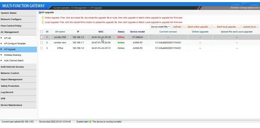Screen dimensions: 260x128
Task: Open the Device model filter dropdown
Action: (160, 27)
